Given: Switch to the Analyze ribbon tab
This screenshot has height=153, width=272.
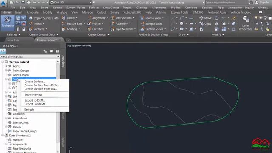Looking at the screenshot, I should [x=62, y=12].
